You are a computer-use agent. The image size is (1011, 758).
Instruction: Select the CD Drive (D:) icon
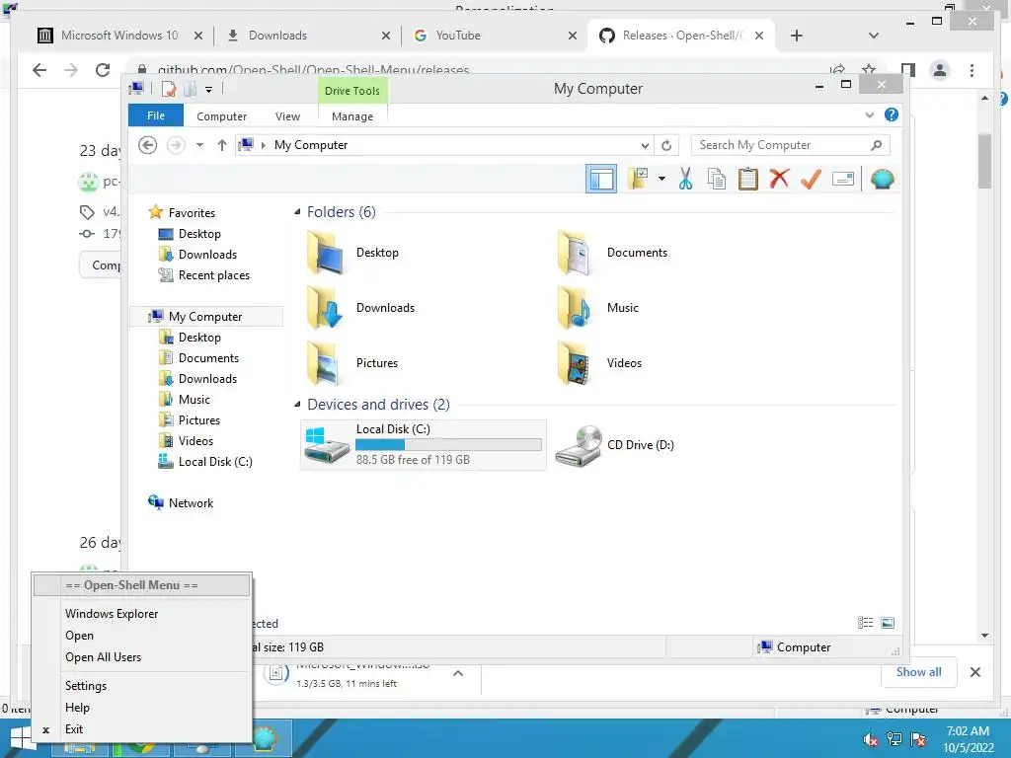click(x=579, y=445)
